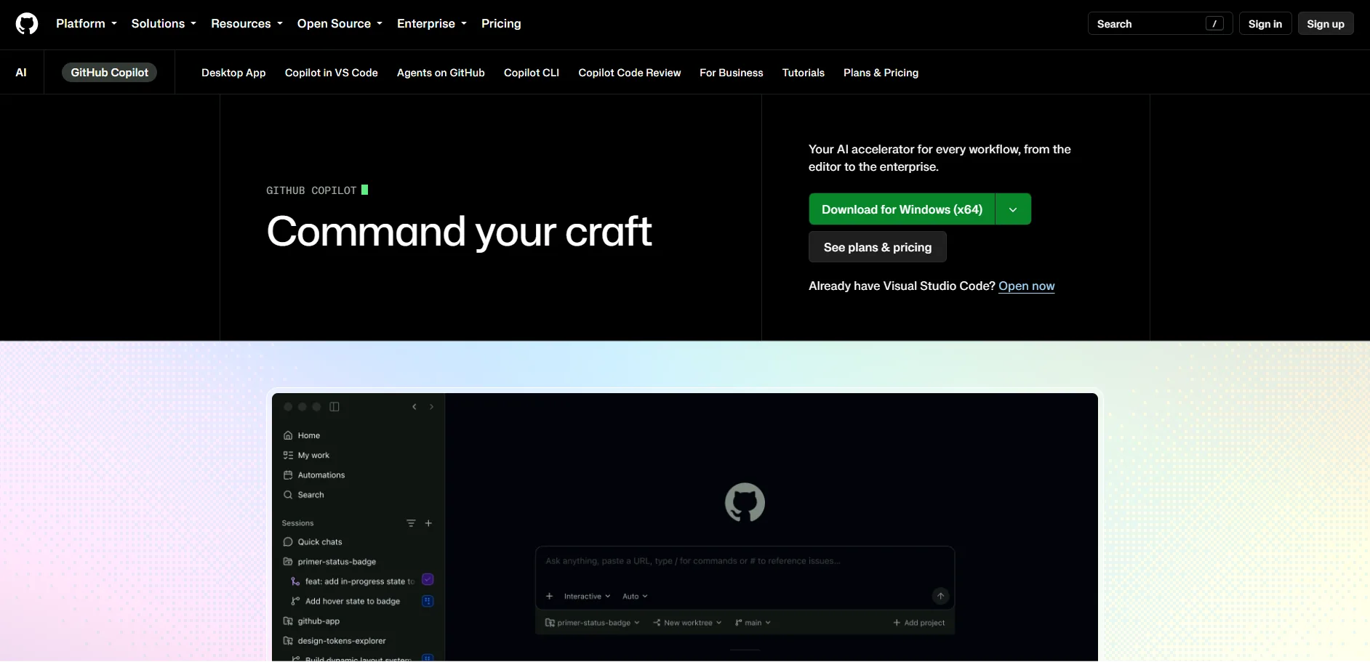The image size is (1370, 662).
Task: Open the Interactive mode dropdown
Action: (588, 597)
